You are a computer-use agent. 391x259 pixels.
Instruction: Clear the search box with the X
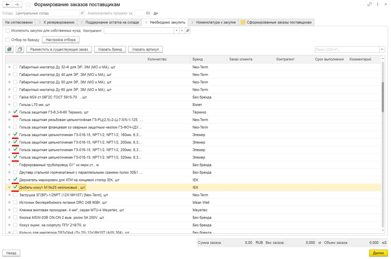382,49
